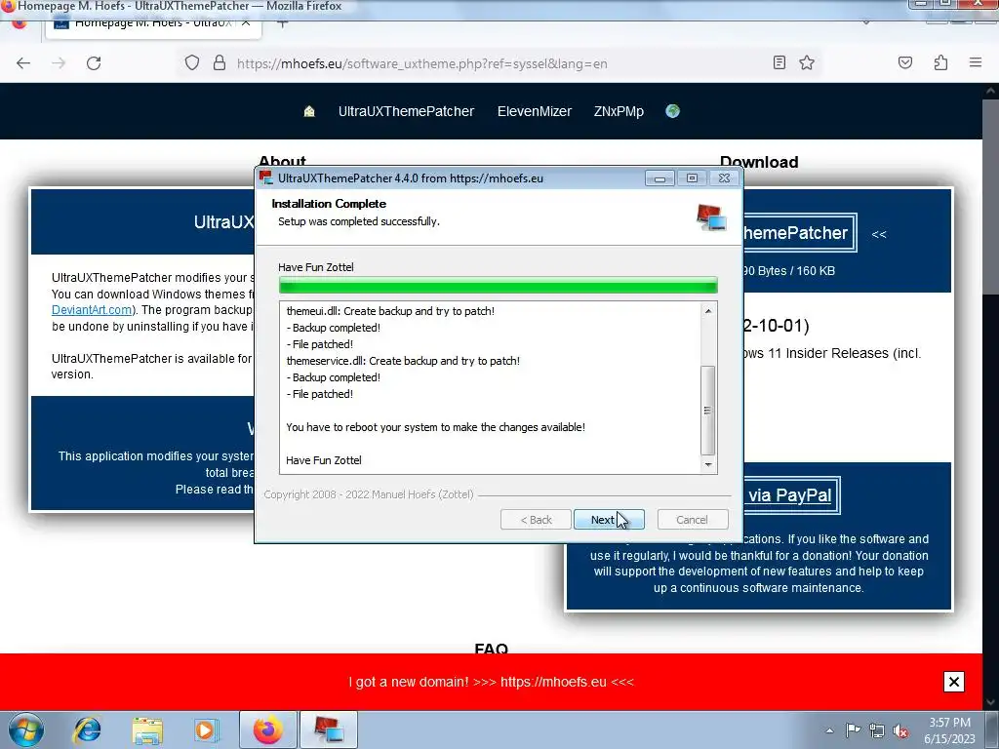The width and height of the screenshot is (999, 749).
Task: Toggle reader view icon in address bar
Action: [x=779, y=62]
